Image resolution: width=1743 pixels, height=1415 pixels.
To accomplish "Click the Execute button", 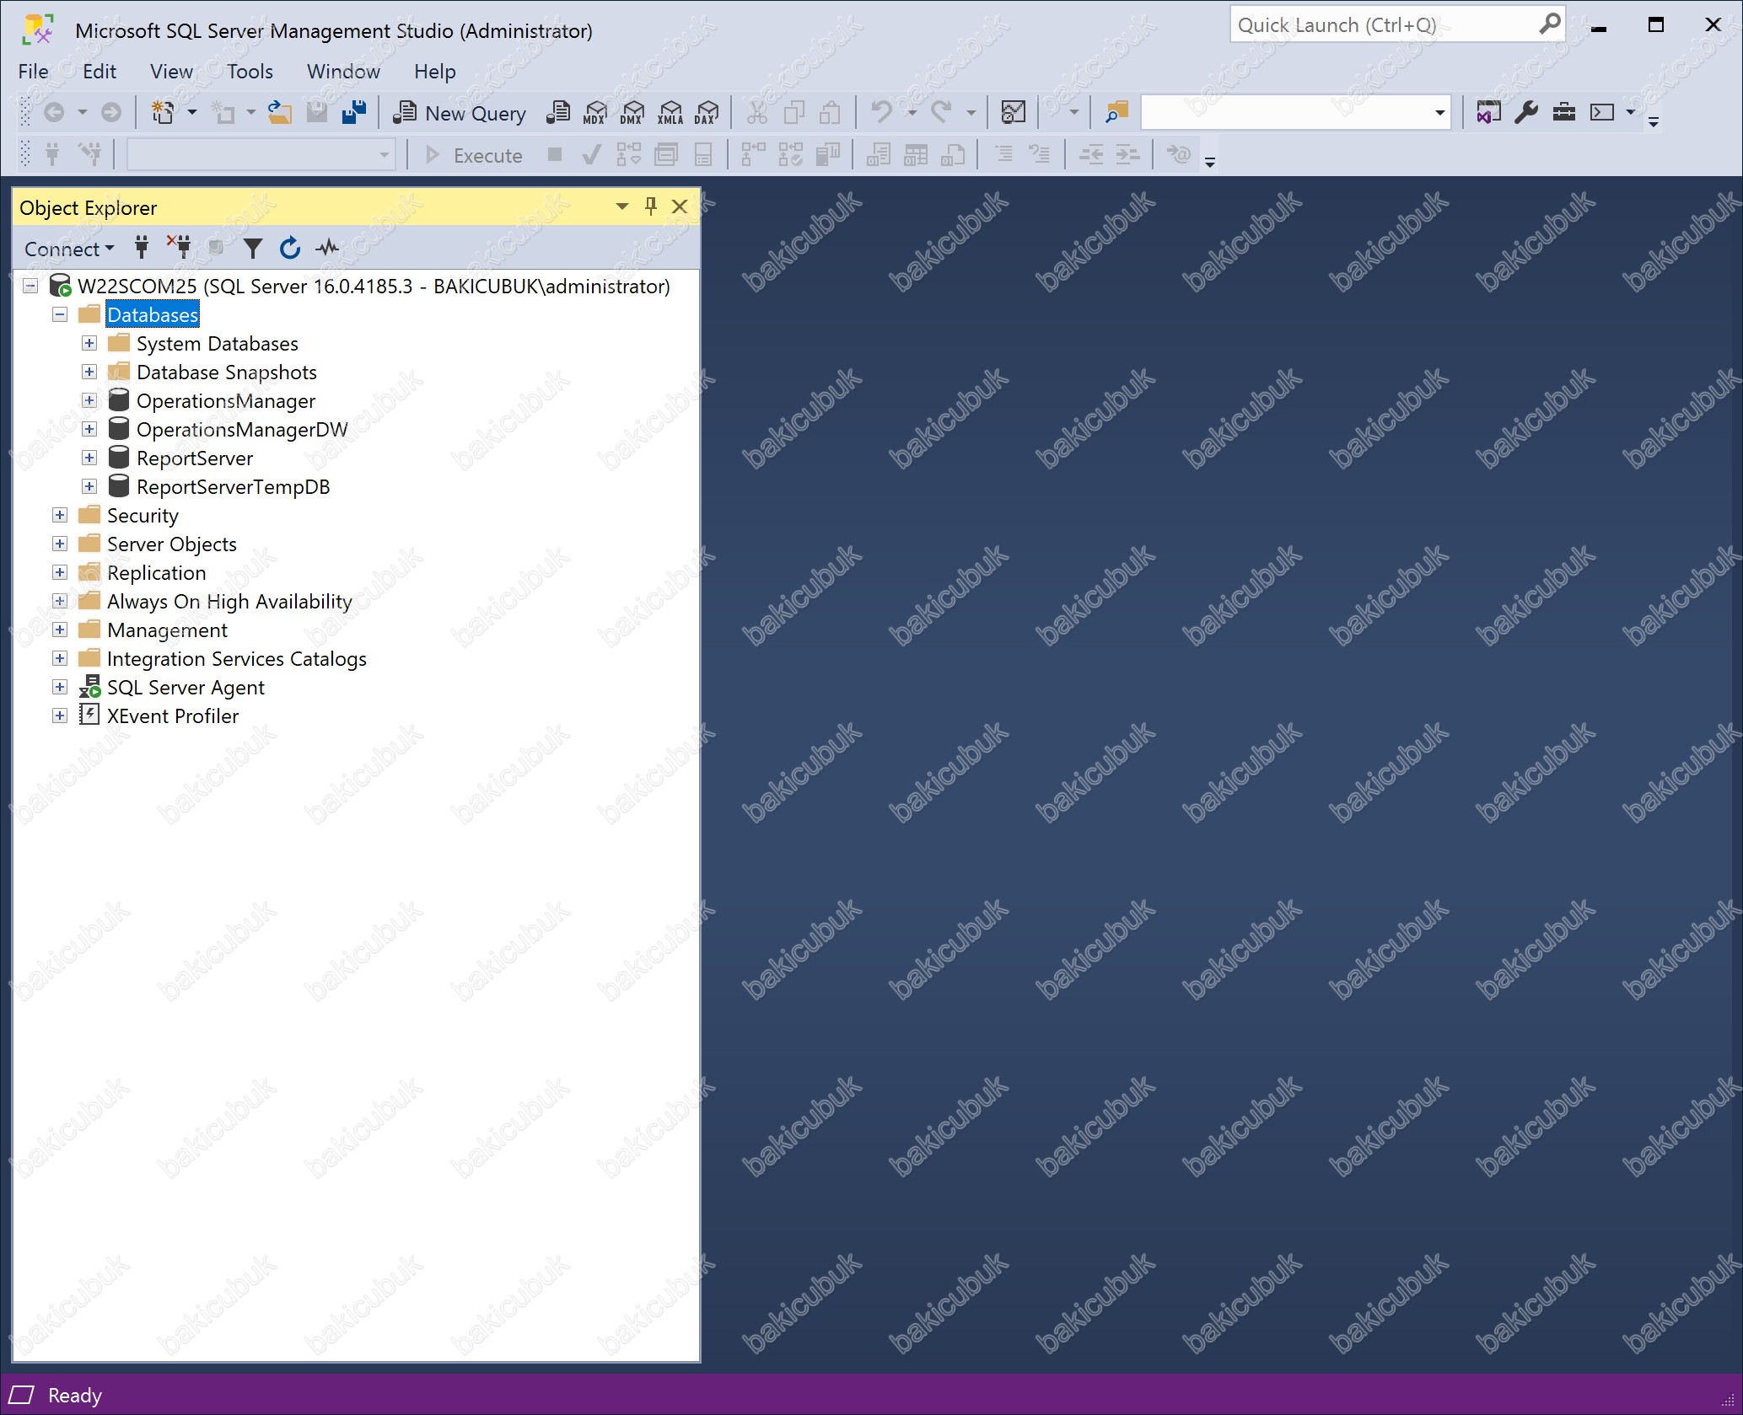I will tap(474, 155).
